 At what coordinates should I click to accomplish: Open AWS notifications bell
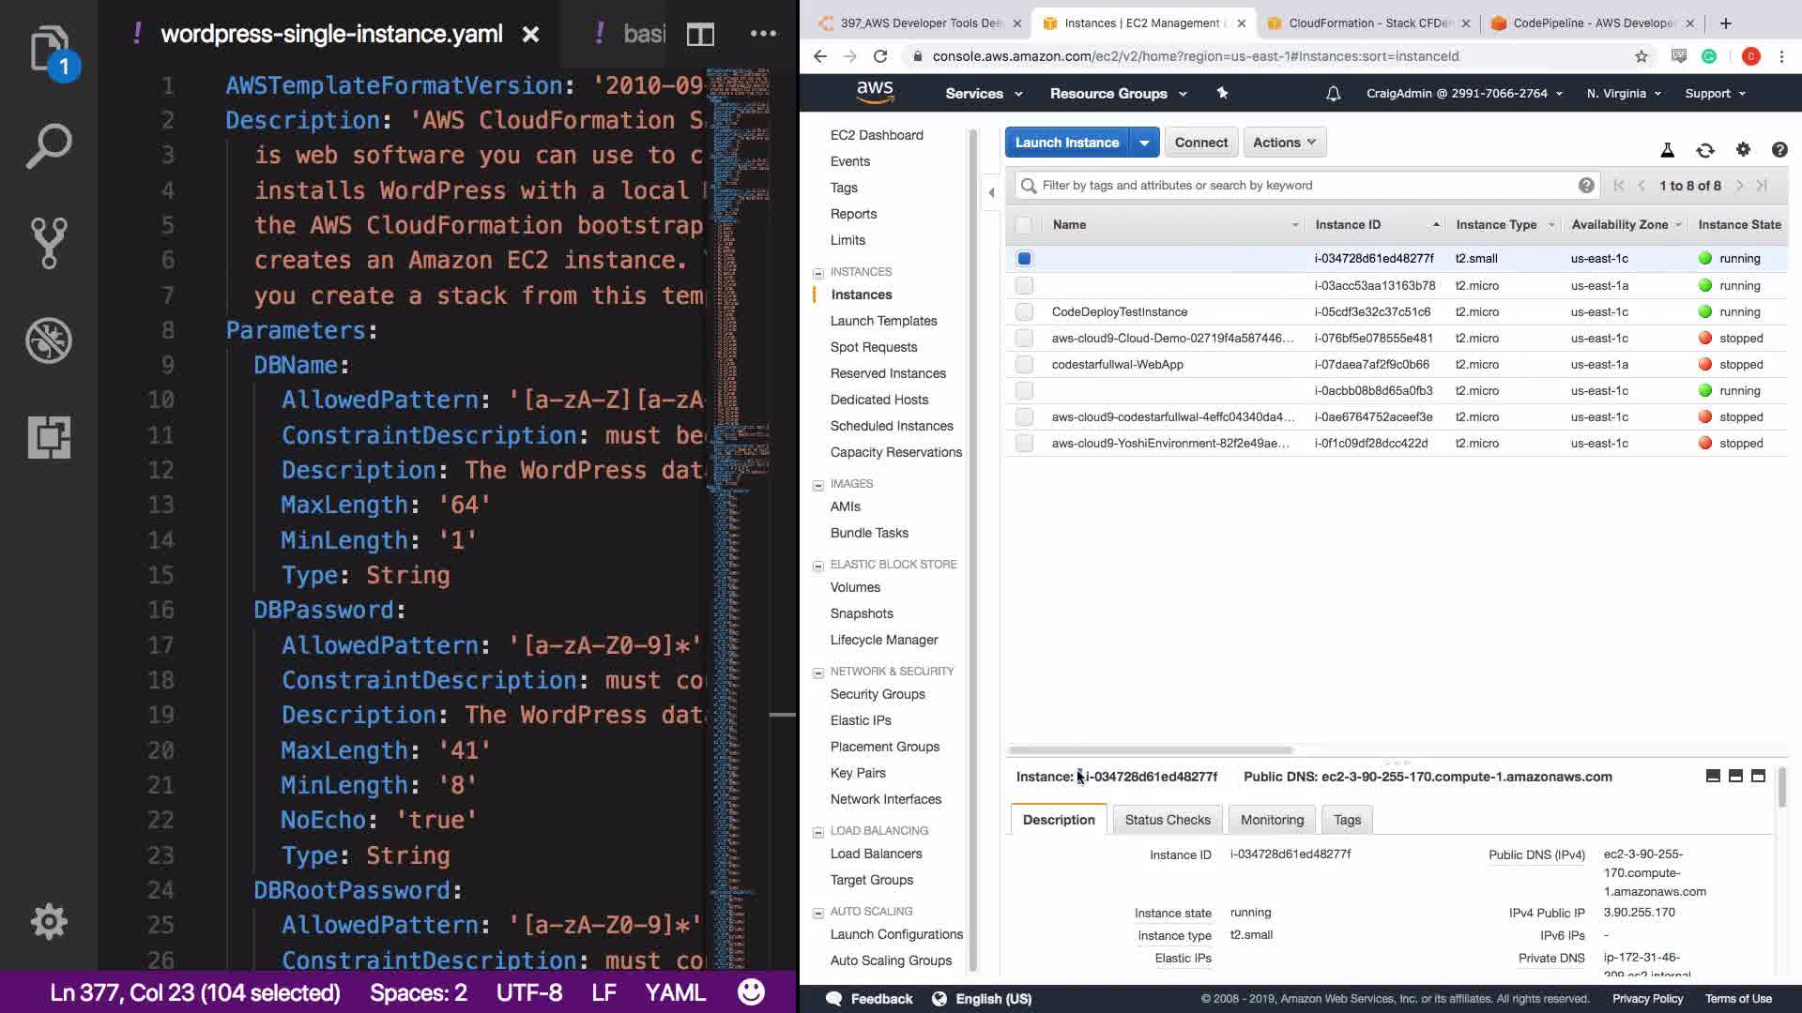click(1333, 94)
